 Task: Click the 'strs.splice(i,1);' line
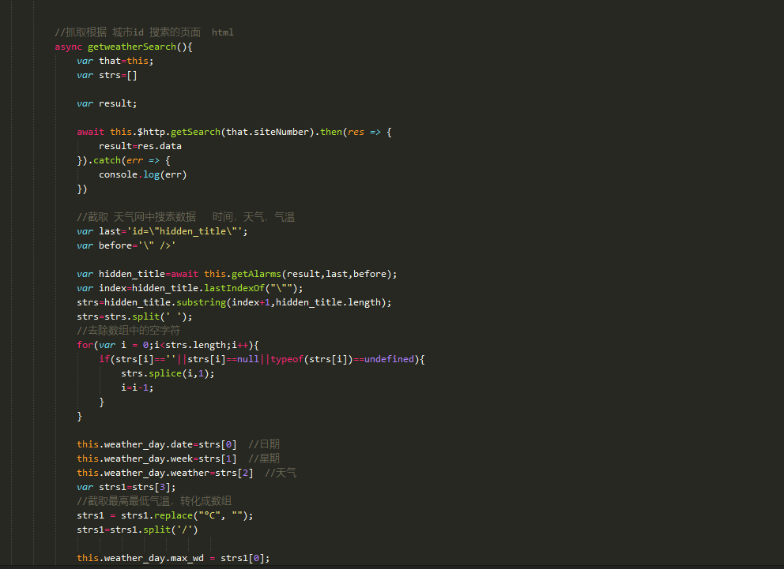point(168,373)
